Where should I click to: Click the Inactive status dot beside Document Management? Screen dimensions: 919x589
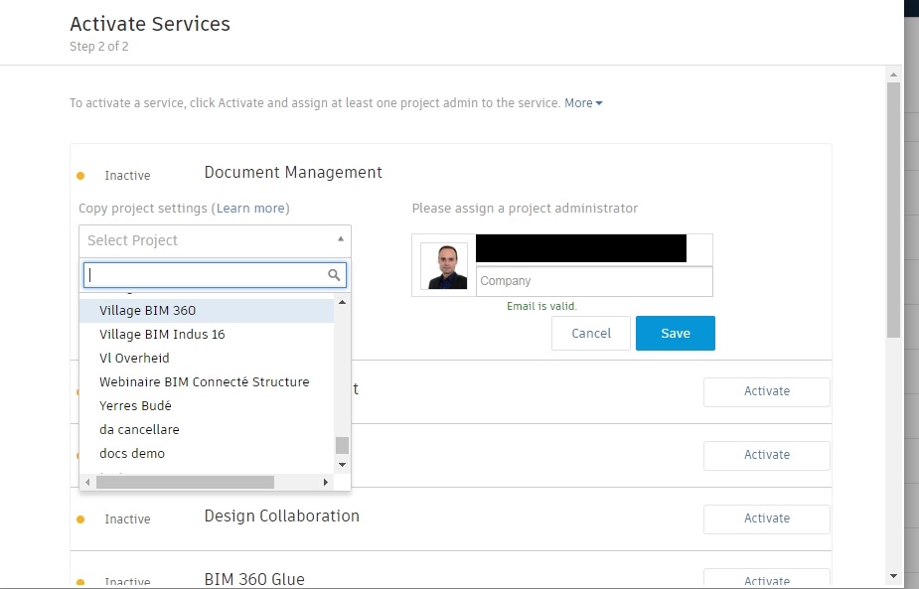click(x=81, y=173)
